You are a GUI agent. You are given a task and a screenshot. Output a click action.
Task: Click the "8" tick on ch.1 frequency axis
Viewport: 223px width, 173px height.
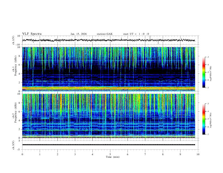[x=20, y=56]
